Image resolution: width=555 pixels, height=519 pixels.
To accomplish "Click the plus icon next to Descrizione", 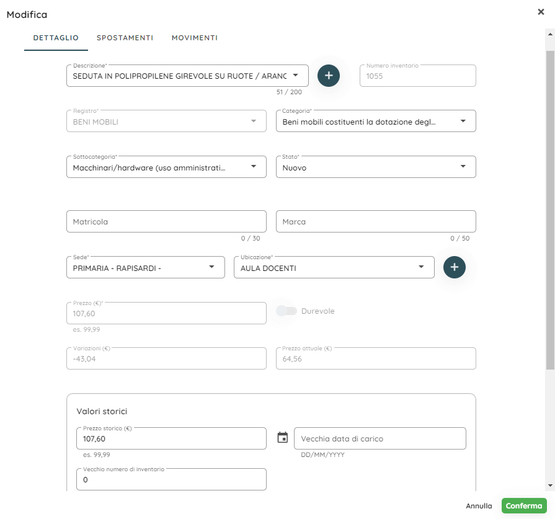I will point(329,76).
